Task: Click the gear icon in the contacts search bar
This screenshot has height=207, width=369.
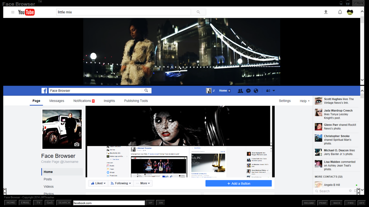Action: (350, 191)
